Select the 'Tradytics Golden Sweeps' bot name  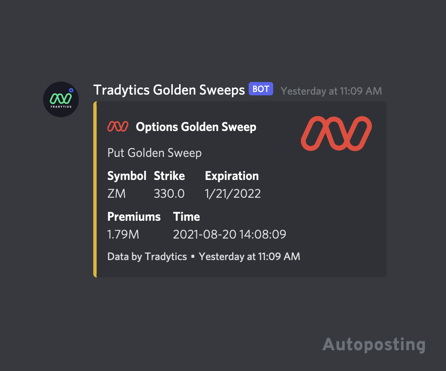(169, 90)
